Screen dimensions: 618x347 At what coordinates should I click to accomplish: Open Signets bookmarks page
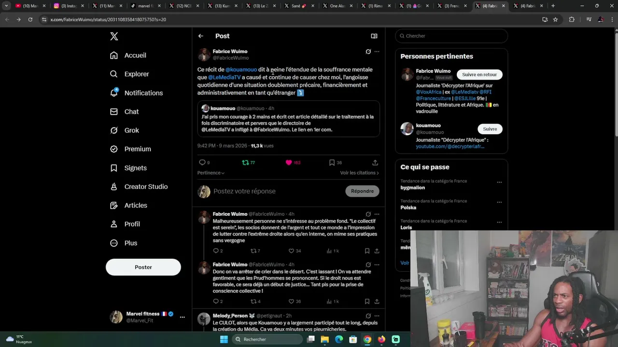tap(128, 168)
